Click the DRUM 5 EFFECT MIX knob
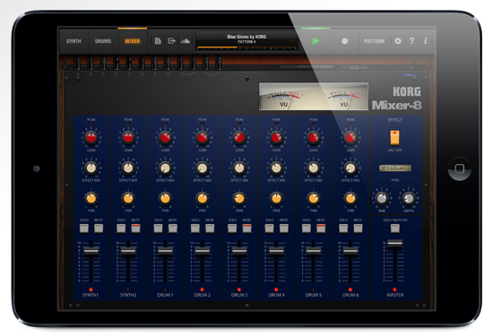 point(314,168)
